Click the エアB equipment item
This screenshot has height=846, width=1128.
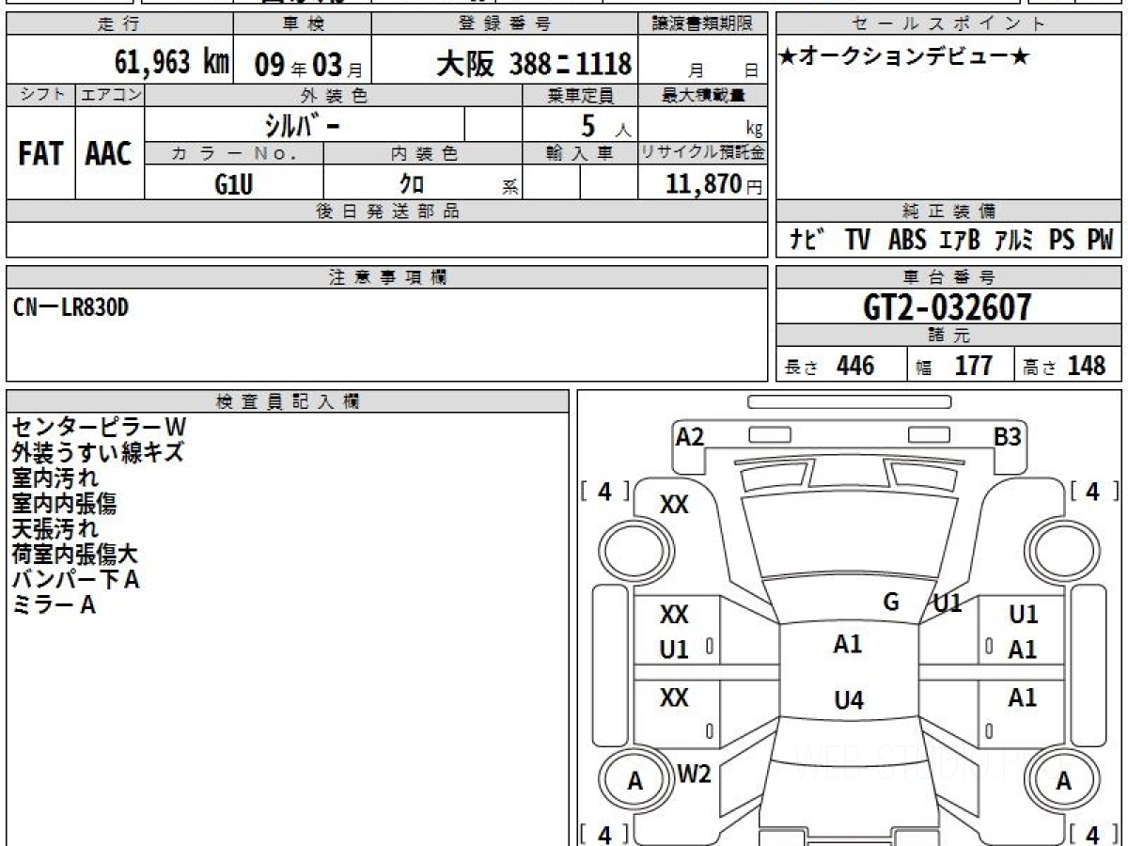coord(959,241)
